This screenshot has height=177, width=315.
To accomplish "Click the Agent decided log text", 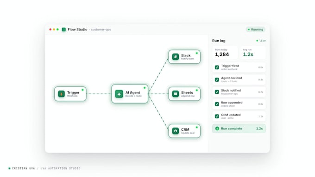I will (x=232, y=78).
